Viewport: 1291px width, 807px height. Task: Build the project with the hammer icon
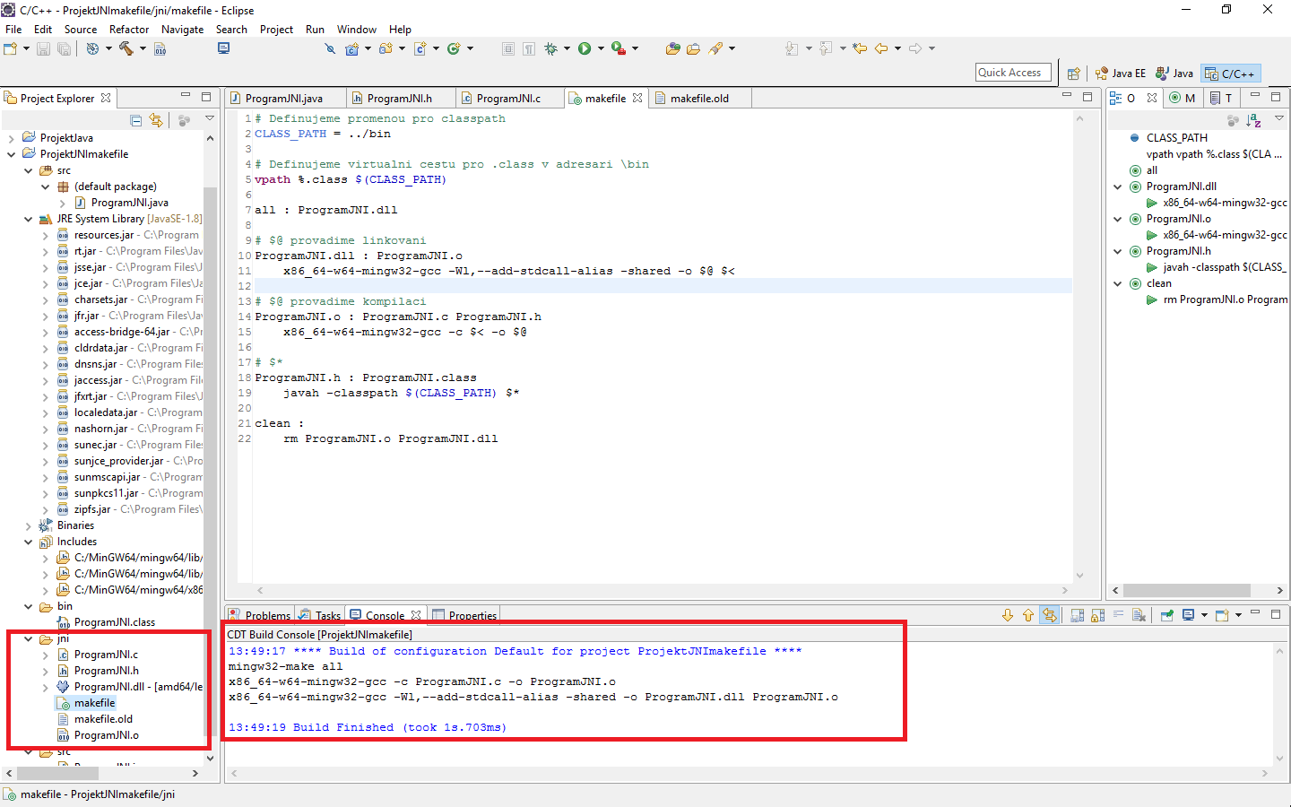[x=126, y=48]
